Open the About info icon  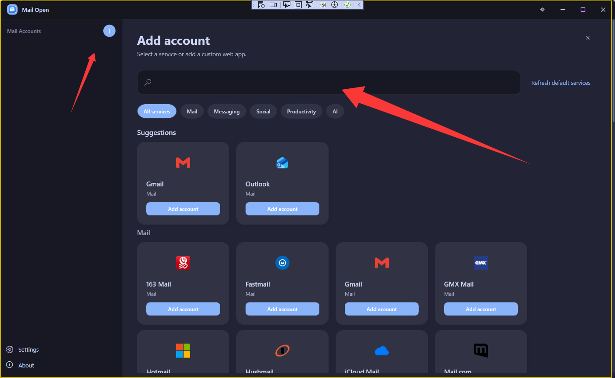10,365
